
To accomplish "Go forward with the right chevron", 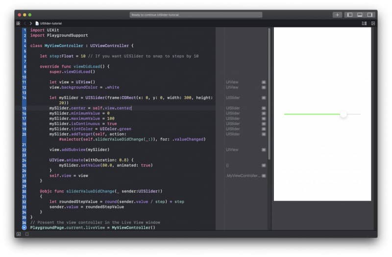I will click(x=31, y=23).
